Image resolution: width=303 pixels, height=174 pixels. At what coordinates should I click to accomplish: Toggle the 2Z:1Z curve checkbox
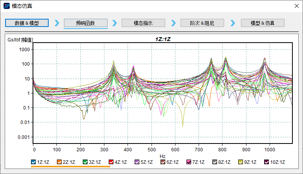click(x=59, y=162)
